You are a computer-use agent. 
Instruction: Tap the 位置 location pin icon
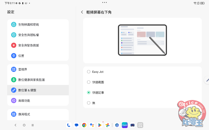14,56
